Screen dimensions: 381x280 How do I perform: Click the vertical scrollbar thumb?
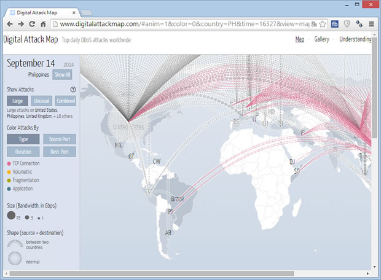374,87
